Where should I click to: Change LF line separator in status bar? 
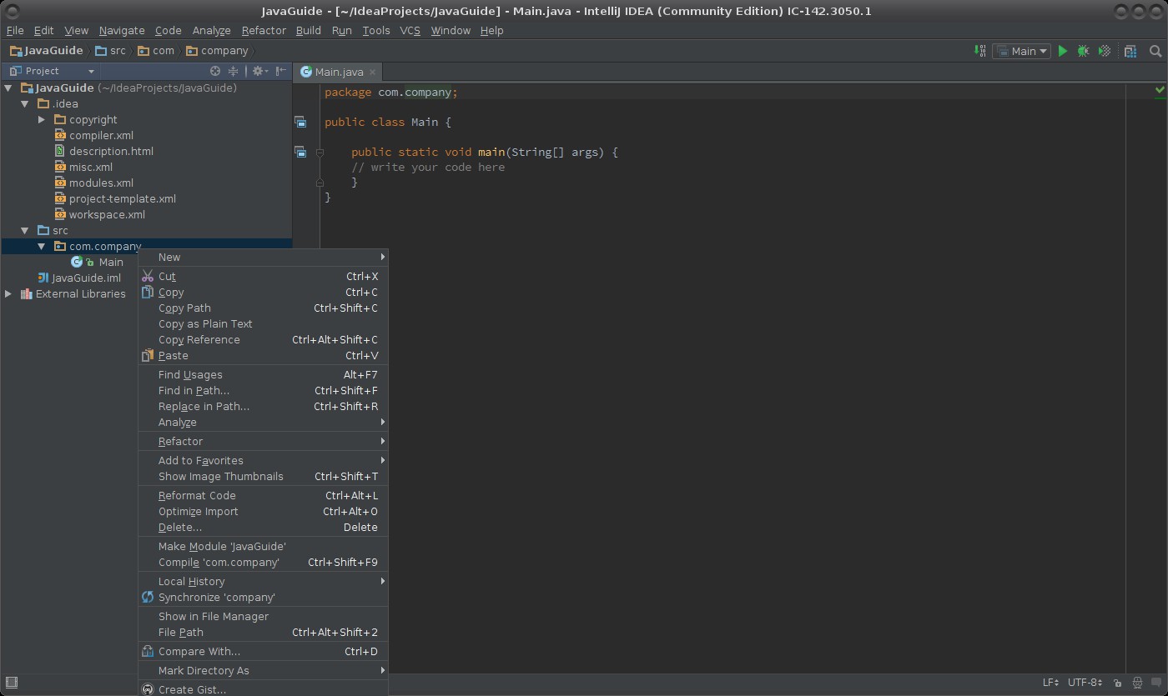click(1050, 683)
